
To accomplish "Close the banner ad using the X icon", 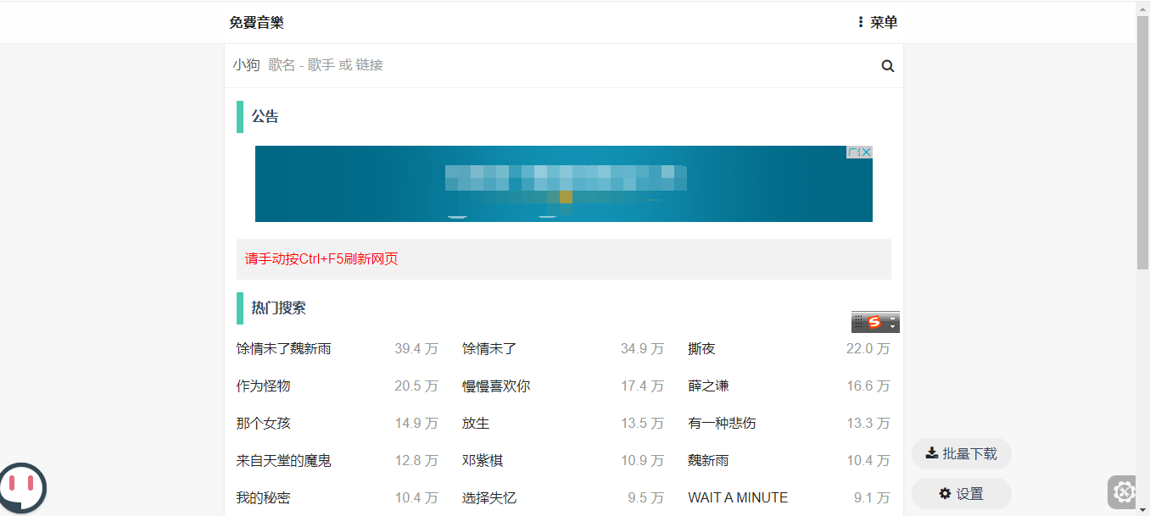I will click(866, 152).
